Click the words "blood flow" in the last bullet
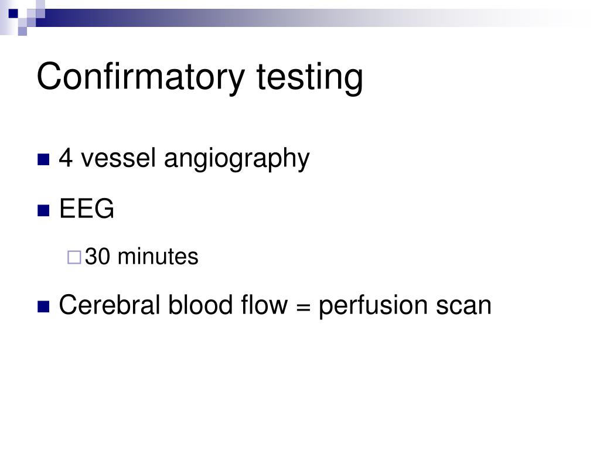 (228, 305)
